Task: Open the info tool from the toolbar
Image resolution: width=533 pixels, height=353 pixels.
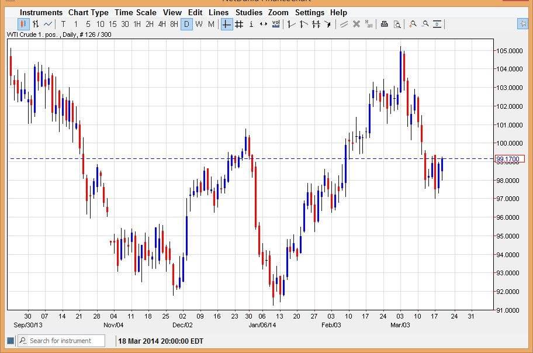Action: coord(251,24)
